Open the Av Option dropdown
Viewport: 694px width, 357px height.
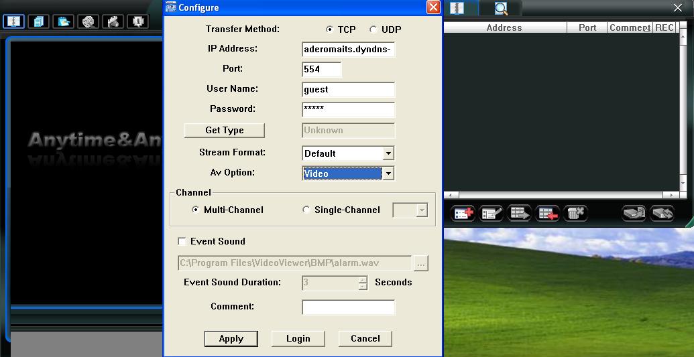click(388, 173)
